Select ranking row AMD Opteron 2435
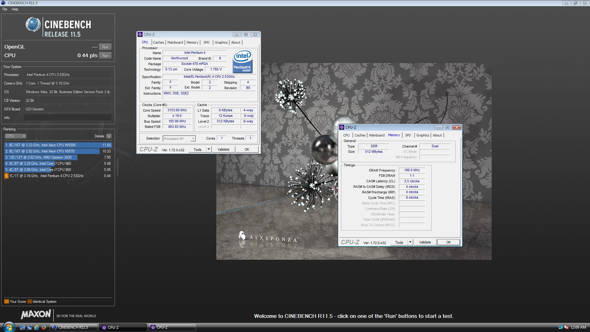 click(58, 157)
